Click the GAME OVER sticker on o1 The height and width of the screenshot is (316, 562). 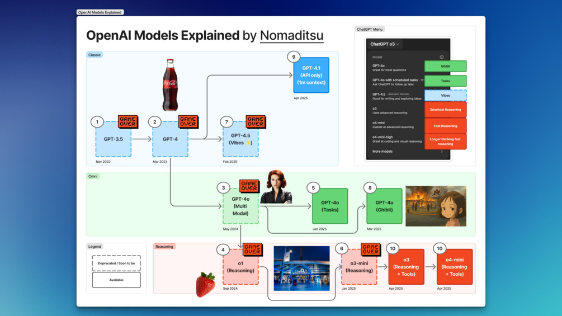click(252, 249)
